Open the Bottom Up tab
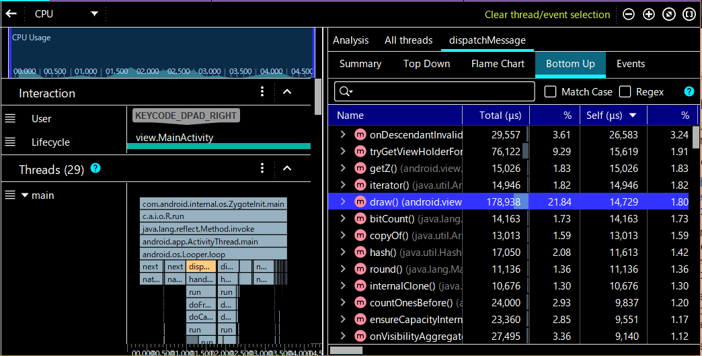 pos(570,64)
